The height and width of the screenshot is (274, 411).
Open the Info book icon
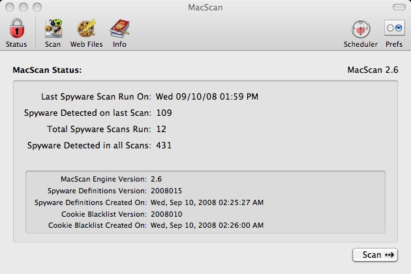(119, 29)
